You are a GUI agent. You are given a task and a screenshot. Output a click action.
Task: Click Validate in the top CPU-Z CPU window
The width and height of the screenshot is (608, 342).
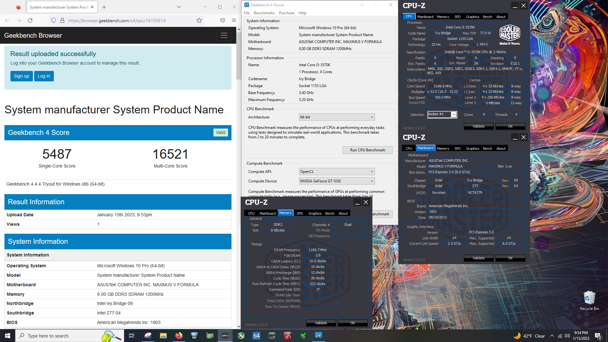coord(478,126)
